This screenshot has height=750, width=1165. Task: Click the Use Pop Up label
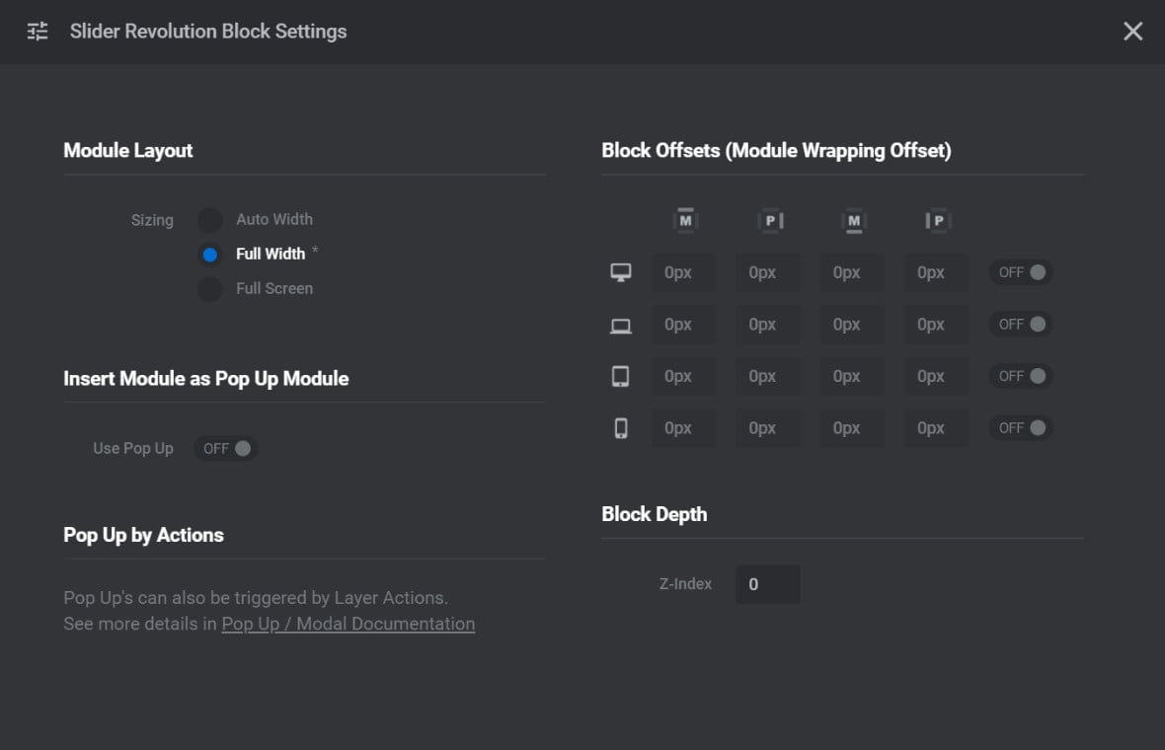tap(133, 448)
